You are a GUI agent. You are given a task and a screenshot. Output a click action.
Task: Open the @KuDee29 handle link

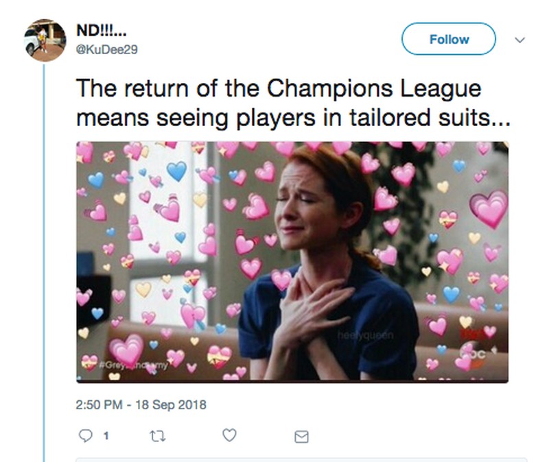(x=102, y=49)
